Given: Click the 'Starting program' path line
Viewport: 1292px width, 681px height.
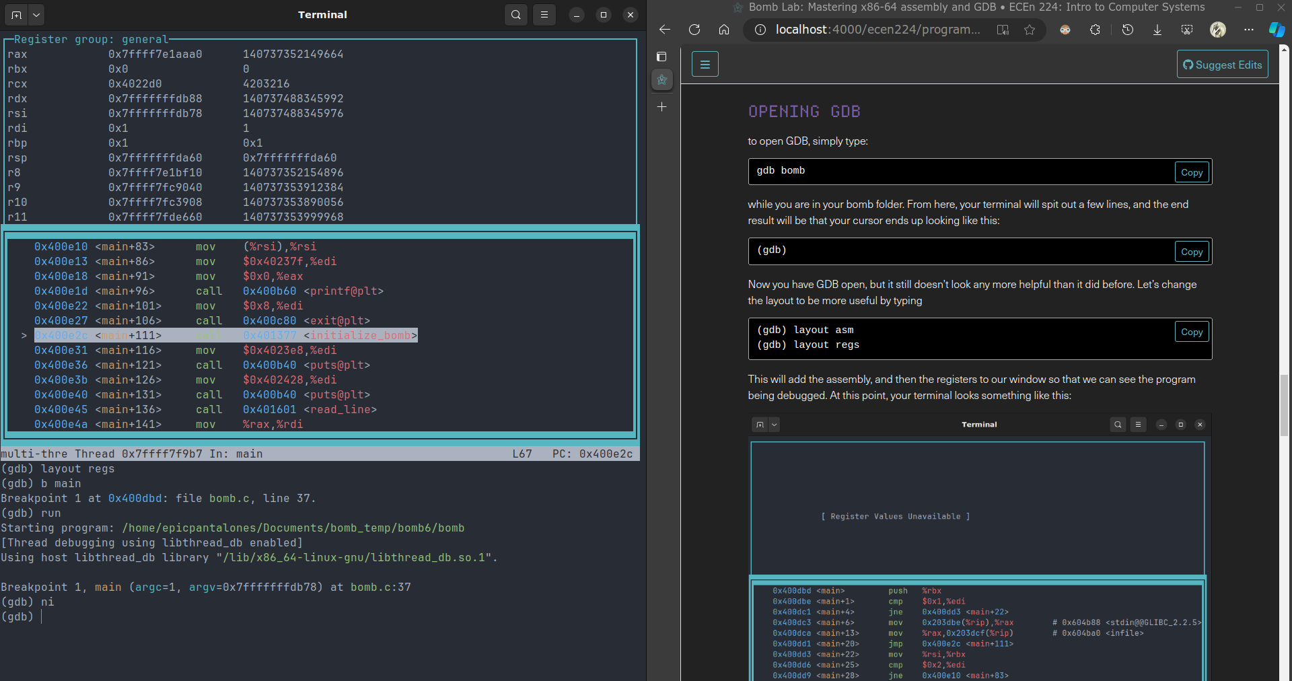Looking at the screenshot, I should pyautogui.click(x=232, y=528).
